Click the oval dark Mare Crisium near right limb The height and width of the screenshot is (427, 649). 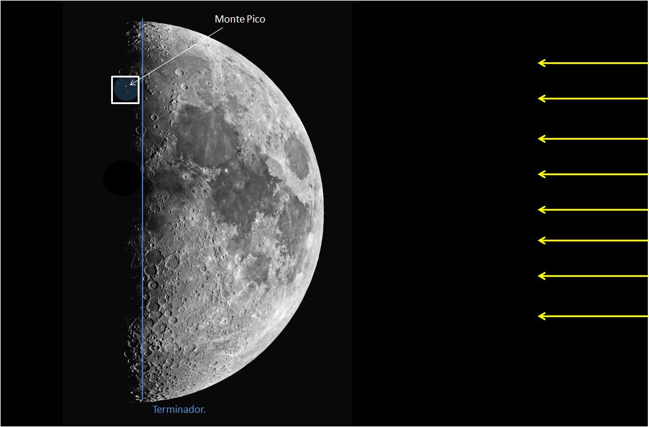(297, 158)
